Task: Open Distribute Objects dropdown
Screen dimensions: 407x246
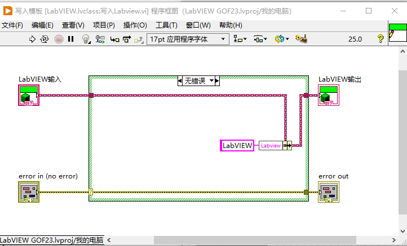Action: pos(260,39)
